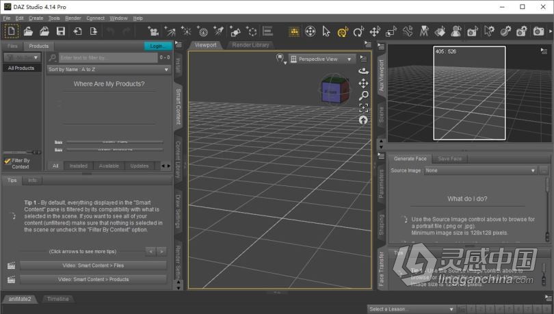Browse for Source Image with ellipsis button
The image size is (554, 314).
(544, 170)
